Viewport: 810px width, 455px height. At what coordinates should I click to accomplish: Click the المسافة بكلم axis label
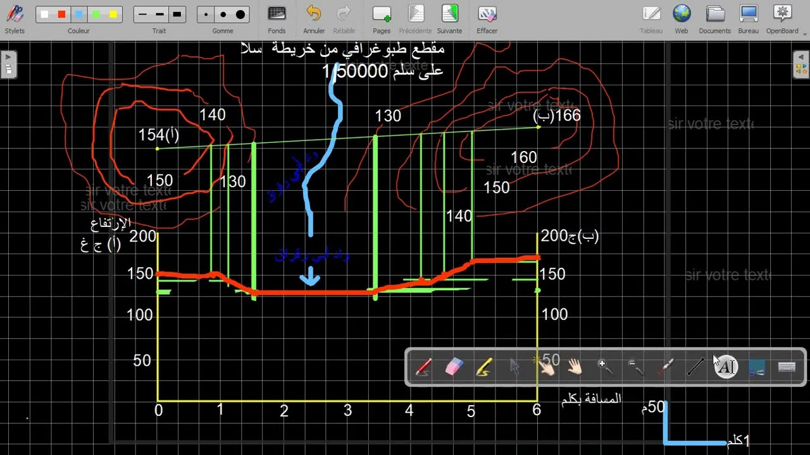tap(591, 399)
